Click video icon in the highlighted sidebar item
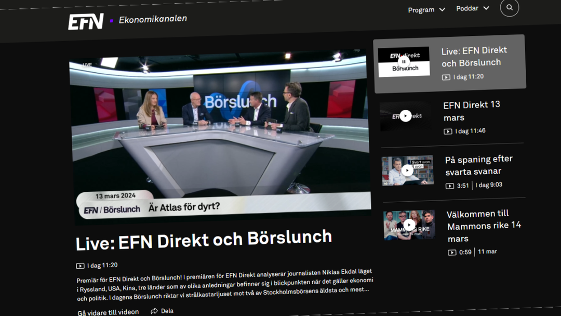Screen dimensions: 561x316 (x=446, y=77)
